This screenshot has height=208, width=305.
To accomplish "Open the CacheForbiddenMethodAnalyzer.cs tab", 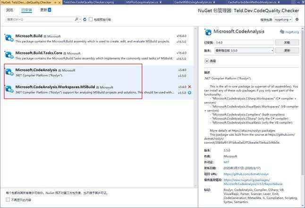I will [252, 2].
